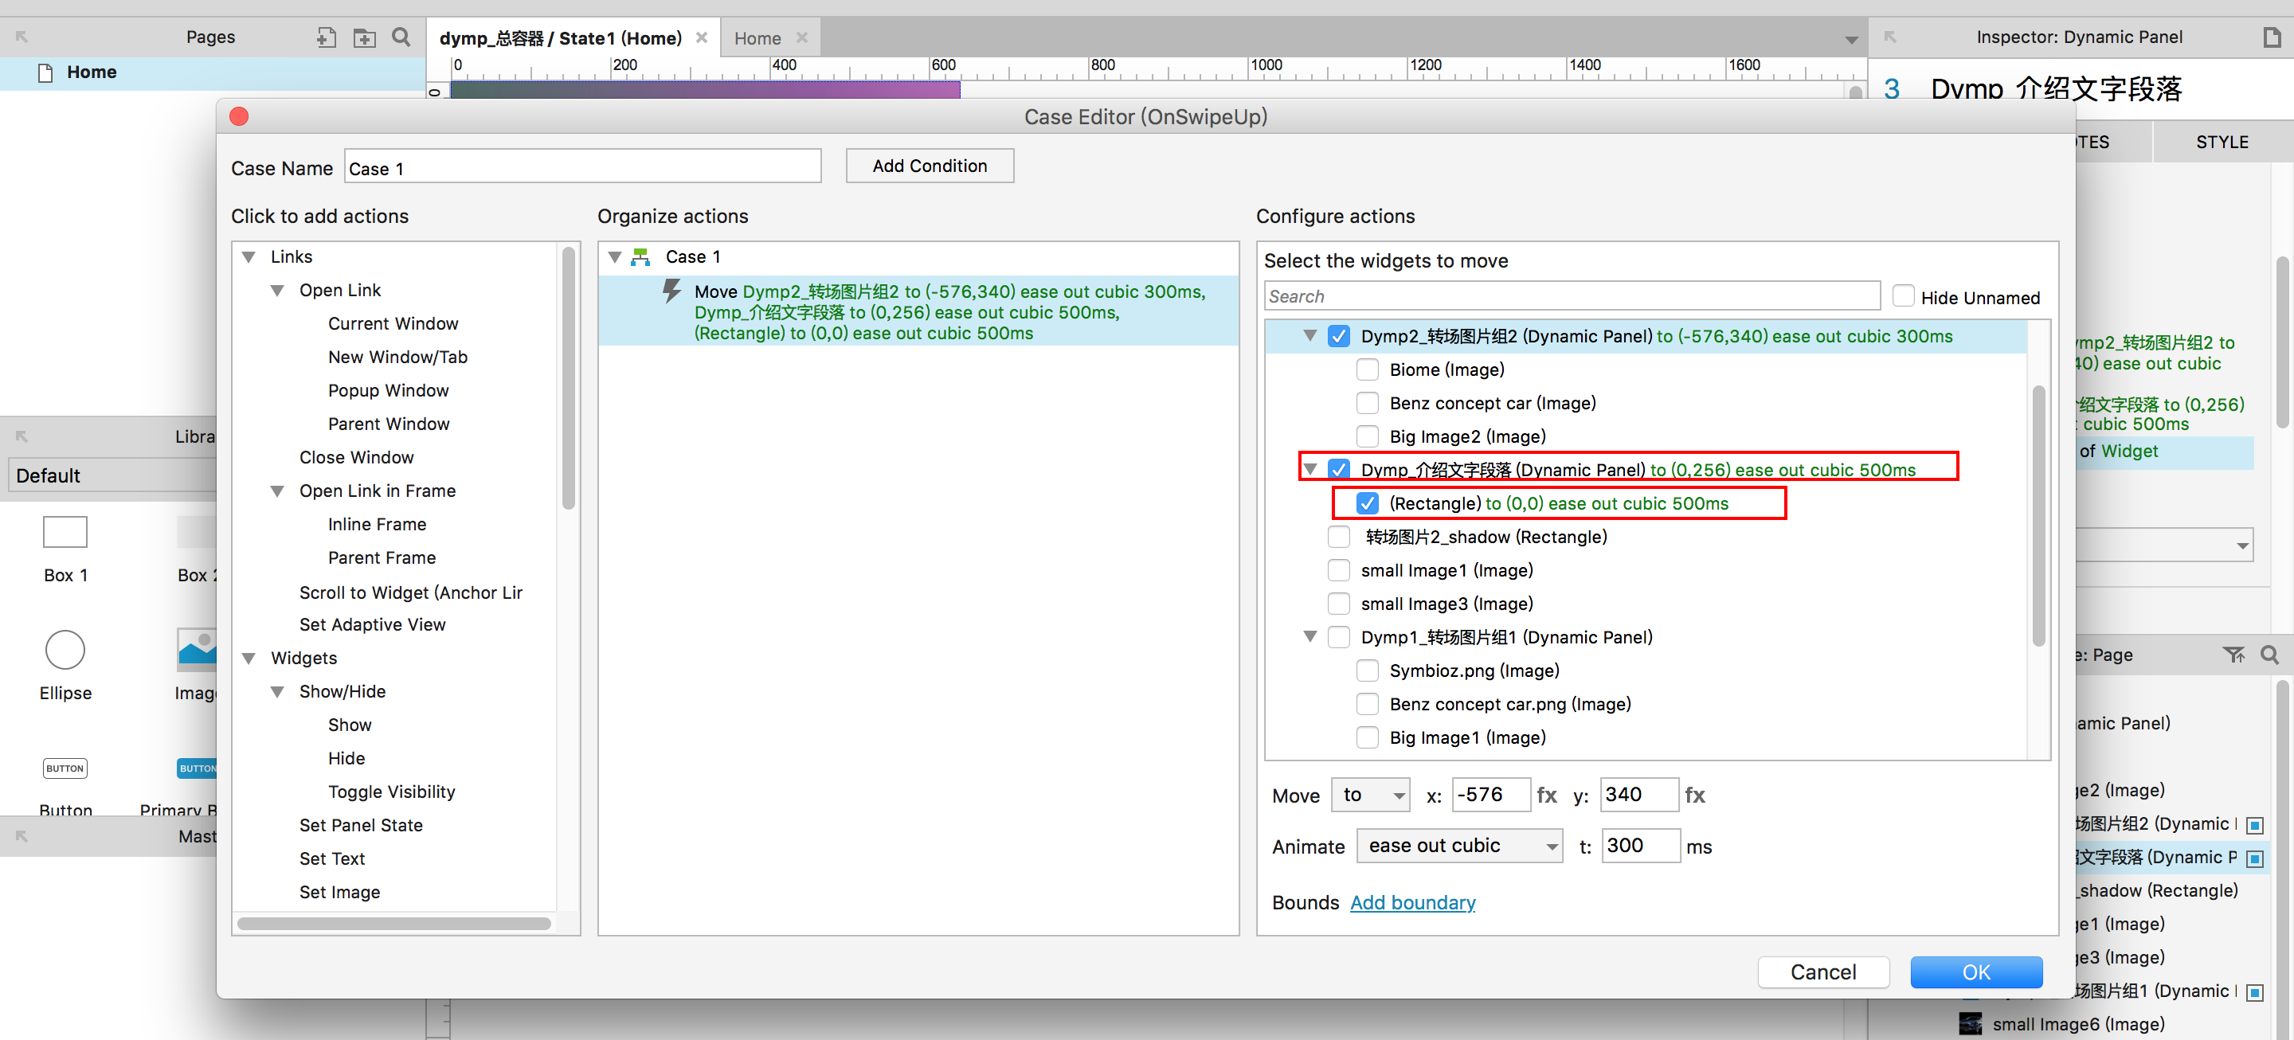The width and height of the screenshot is (2294, 1040).
Task: Click the fx icon next to x field
Action: tap(1547, 796)
